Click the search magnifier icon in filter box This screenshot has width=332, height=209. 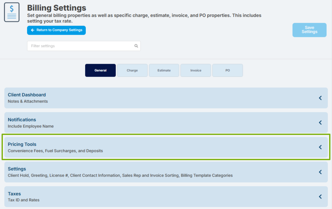click(136, 46)
